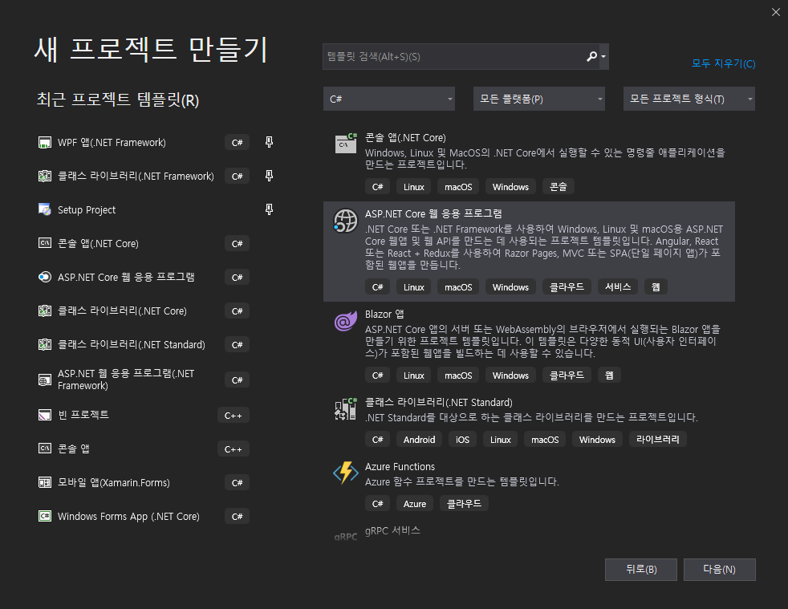The image size is (788, 609).
Task: Click the search magnifier icon
Action: 591,57
